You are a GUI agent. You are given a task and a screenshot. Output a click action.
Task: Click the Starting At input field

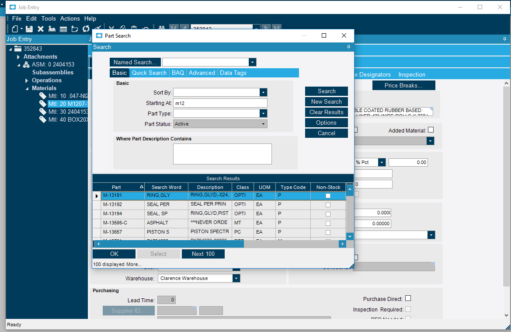[220, 103]
